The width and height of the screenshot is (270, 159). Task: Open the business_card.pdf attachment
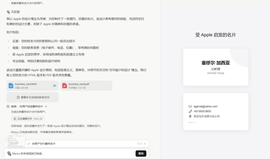86,86
